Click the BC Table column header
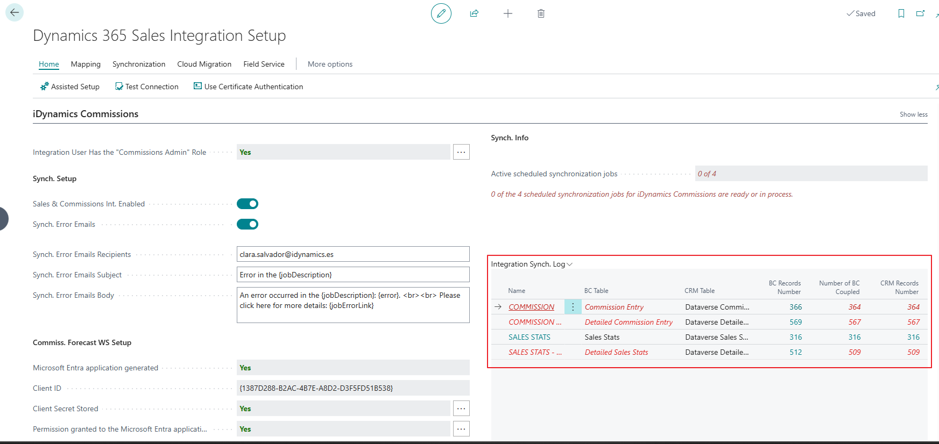This screenshot has height=444, width=939. coord(596,291)
